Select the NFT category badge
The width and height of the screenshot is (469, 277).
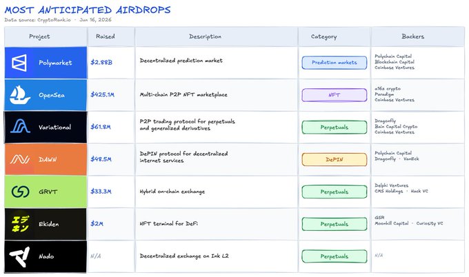point(335,95)
